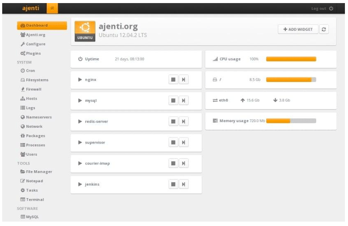Viewport: 348px width, 226px height.
Task: Stop the redis-server service
Action: 173,122
